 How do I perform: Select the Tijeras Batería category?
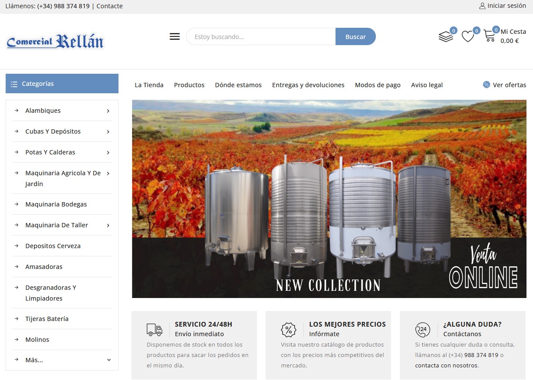(x=47, y=319)
